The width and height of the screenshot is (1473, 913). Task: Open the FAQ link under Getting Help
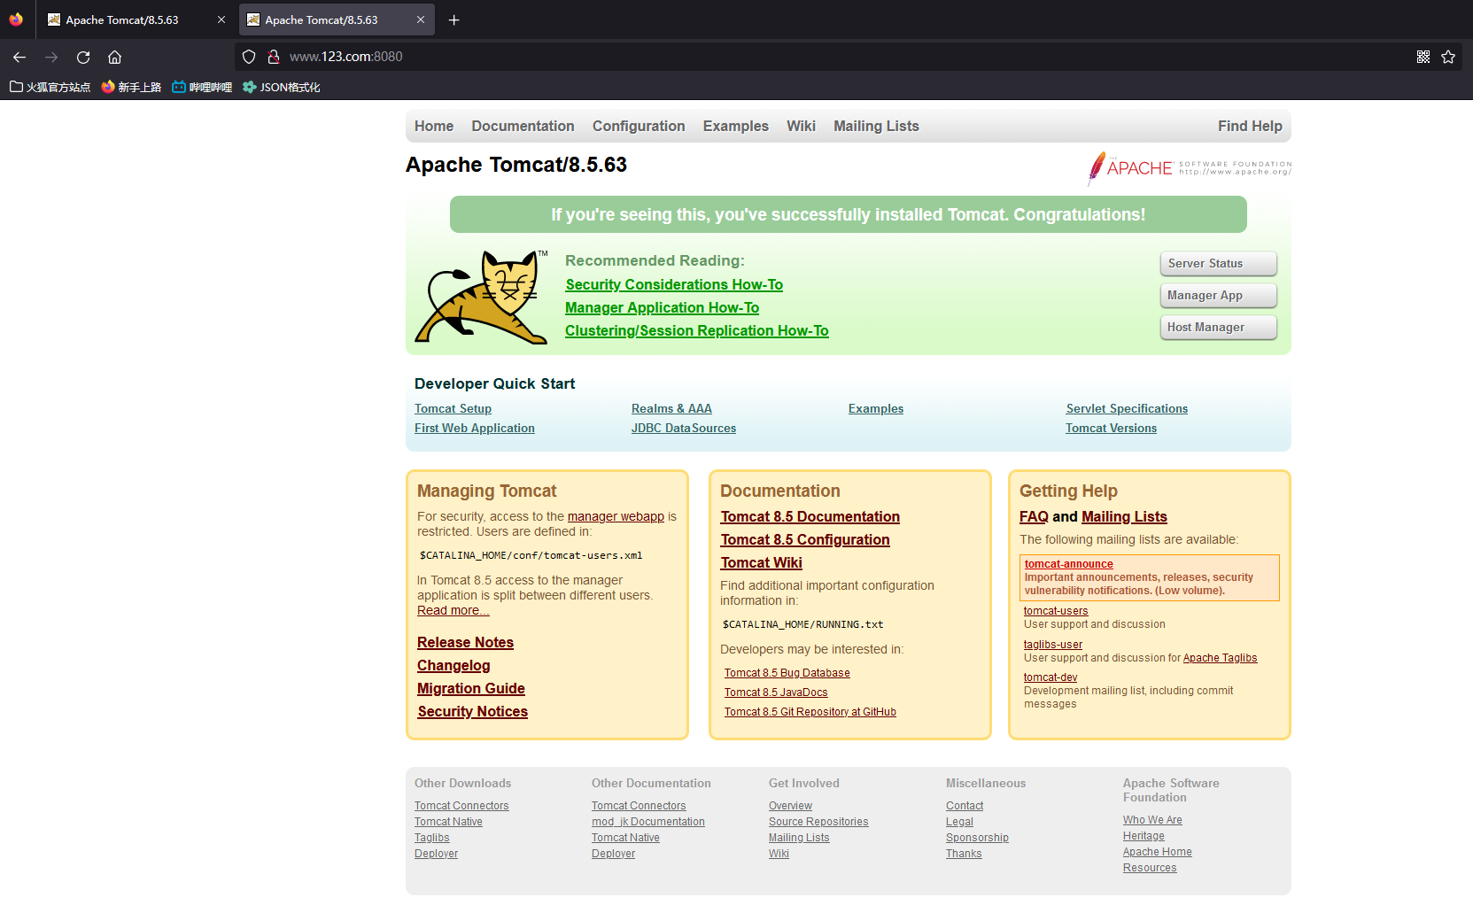coord(1034,516)
